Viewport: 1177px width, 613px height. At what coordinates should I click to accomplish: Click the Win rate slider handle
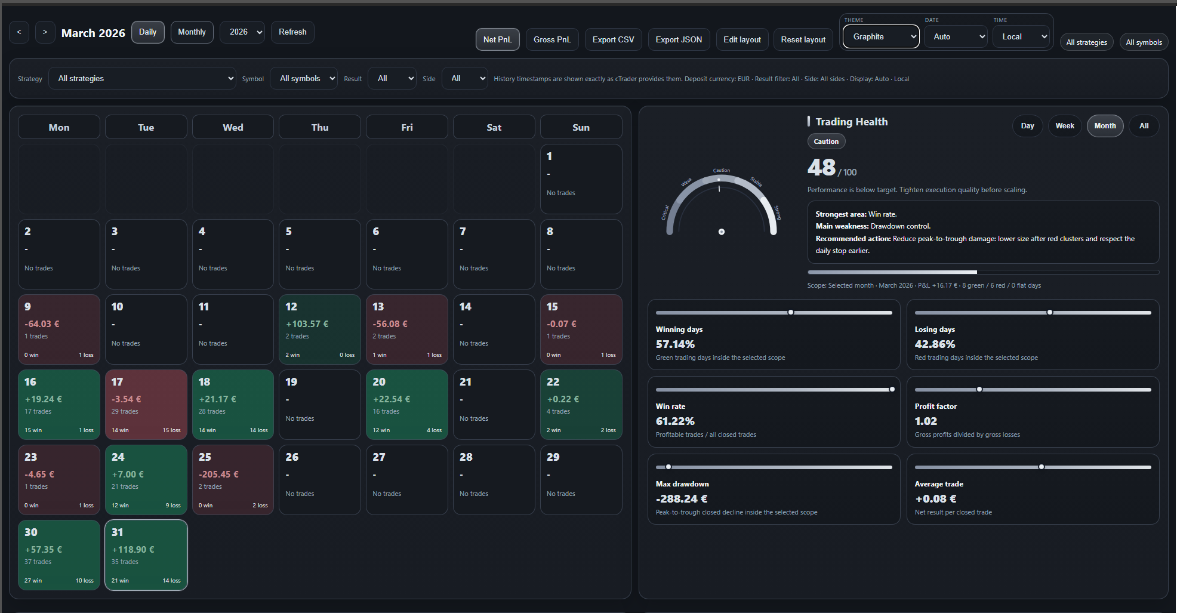892,389
